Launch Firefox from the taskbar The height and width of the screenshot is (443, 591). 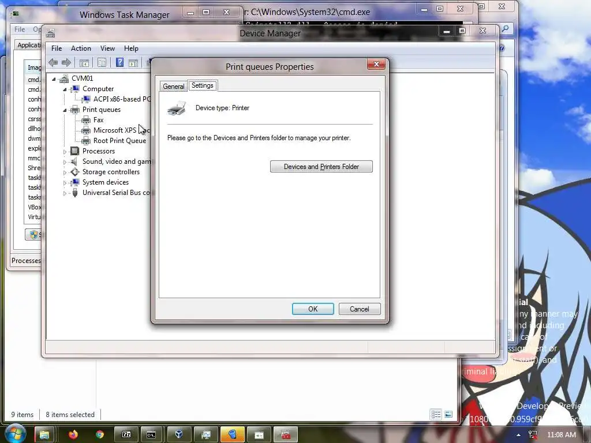(x=73, y=435)
